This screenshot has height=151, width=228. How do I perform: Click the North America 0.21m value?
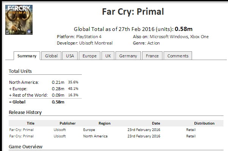click(58, 82)
